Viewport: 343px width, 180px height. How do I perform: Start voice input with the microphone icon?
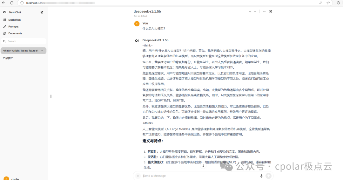click(261, 176)
